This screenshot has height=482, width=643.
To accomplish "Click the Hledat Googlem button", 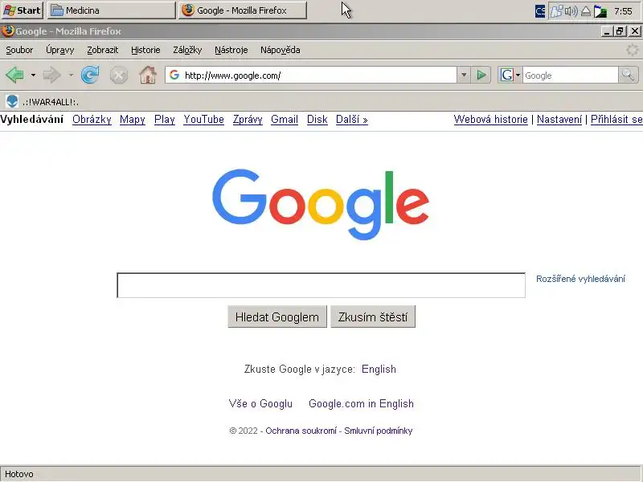I will coord(277,317).
